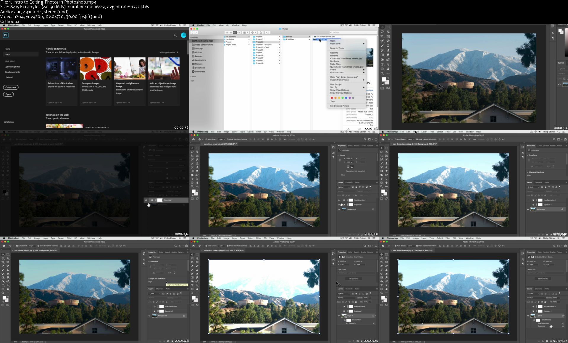
Task: Click Create new on Photoshop home screen
Action: coord(11,87)
